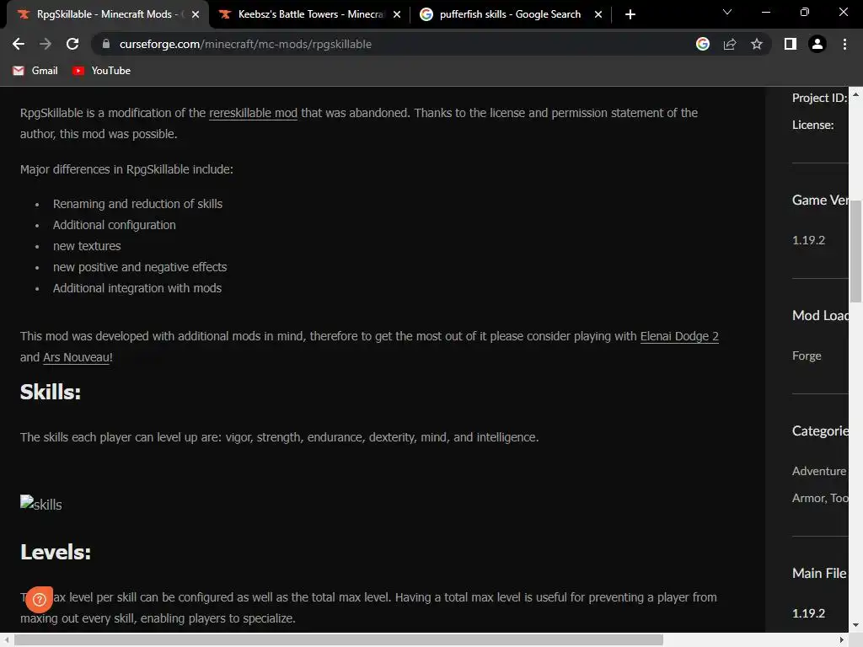
Task: Click the Skills: heading
Action: [51, 393]
